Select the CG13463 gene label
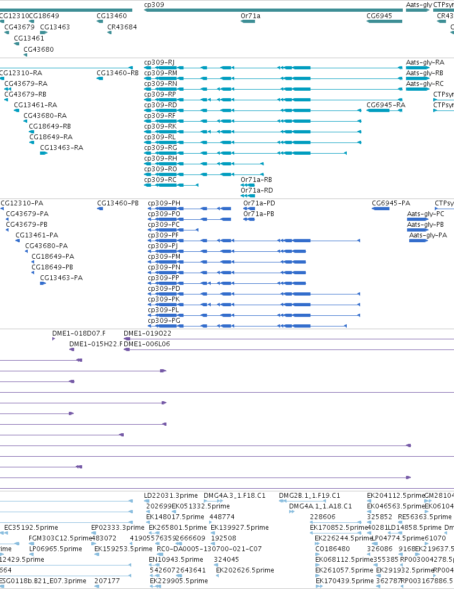The height and width of the screenshot is (589, 454). [55, 27]
